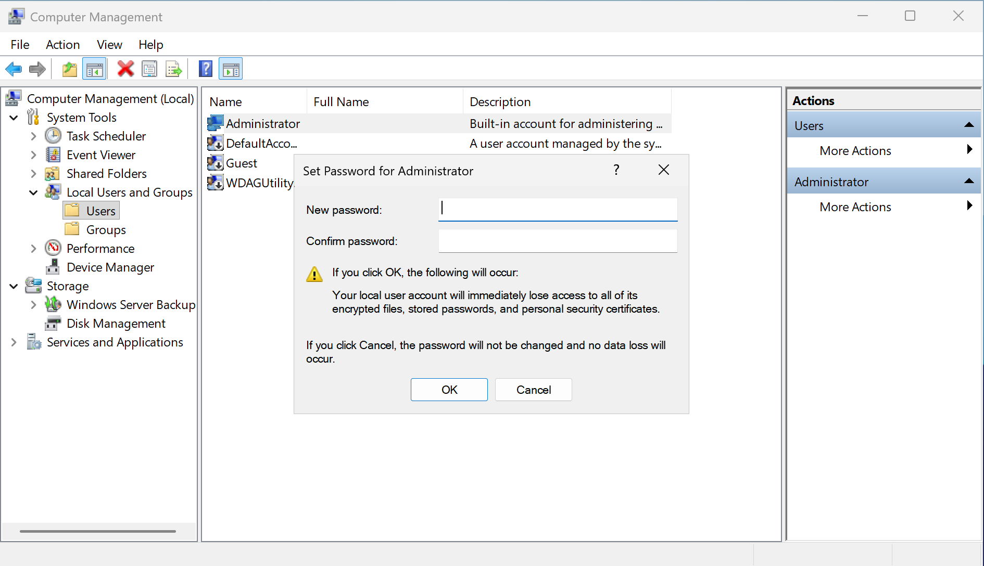Select the Disk Management tree item
This screenshot has height=566, width=984.
(105, 323)
